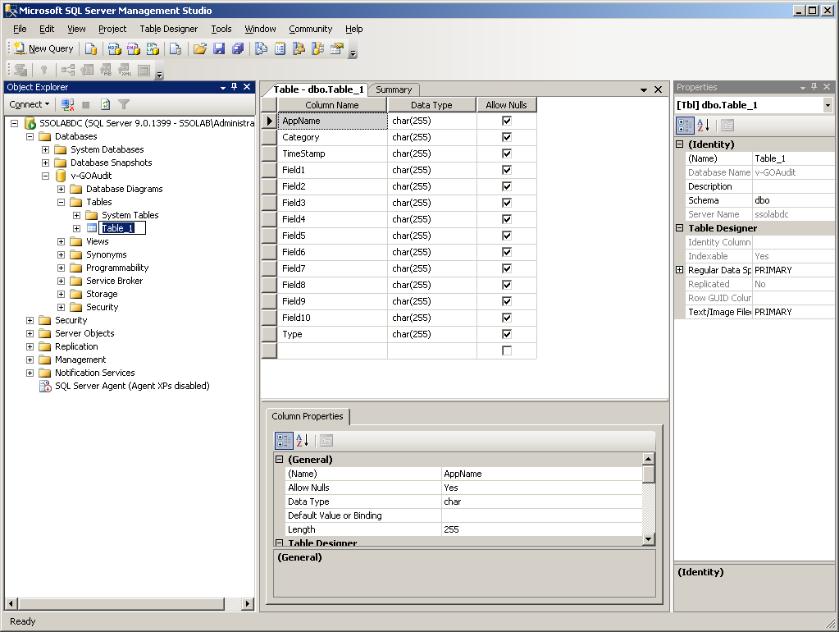The width and height of the screenshot is (839, 632).
Task: Expand the Views folder
Action: click(61, 241)
